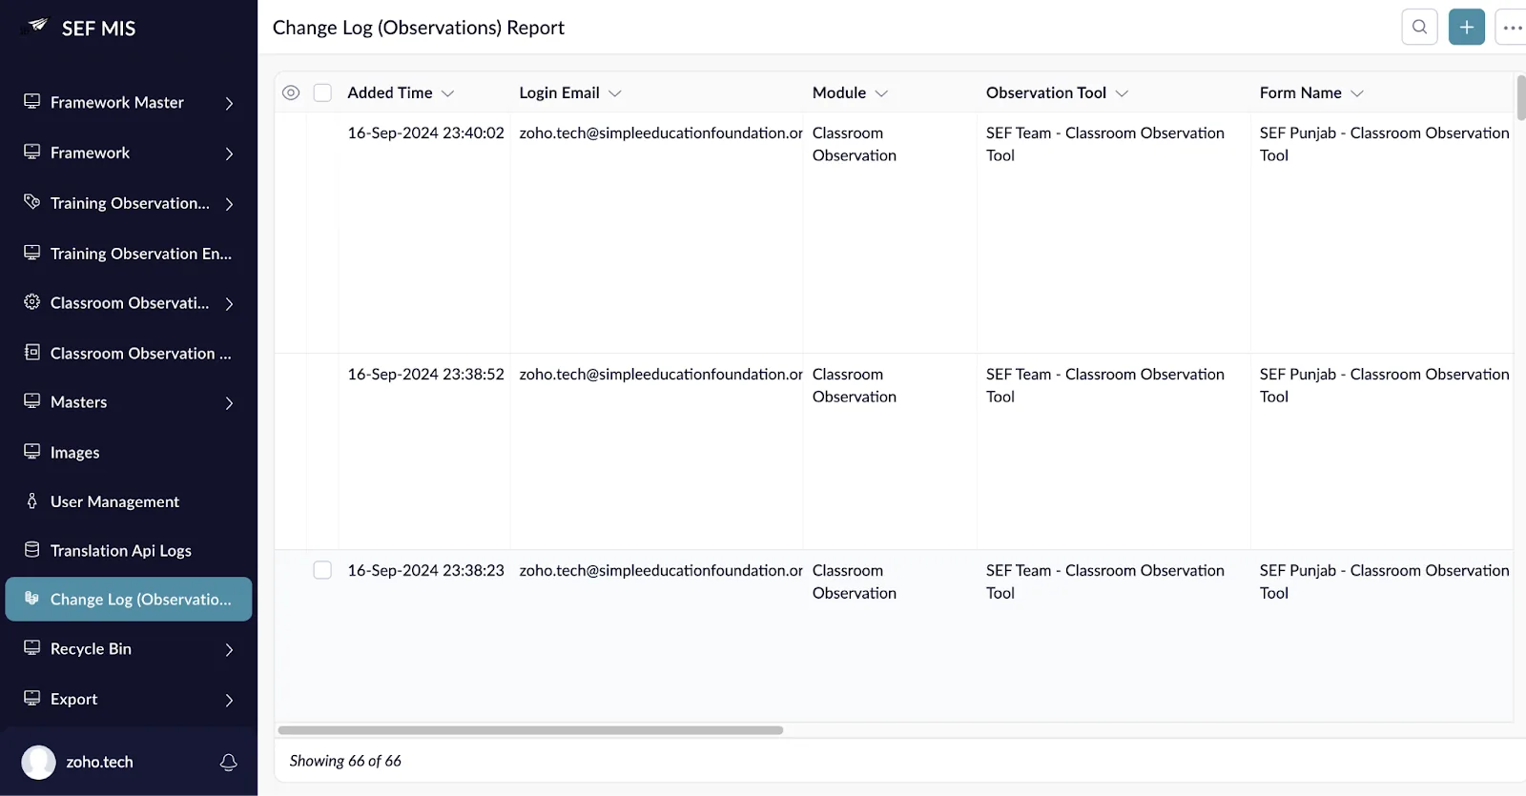Viewport: 1526px width, 796px height.
Task: Add a new record with plus button
Action: pyautogui.click(x=1467, y=27)
